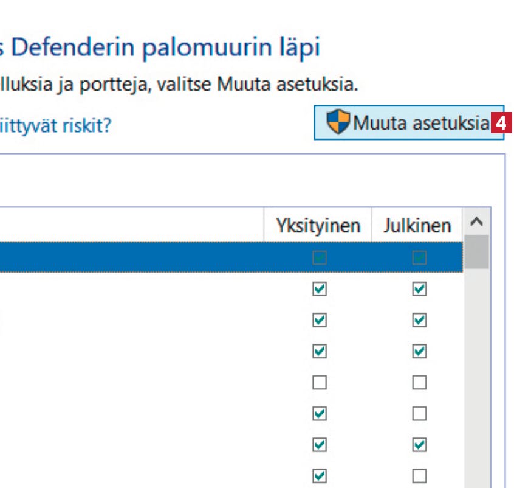Enable the empty Julkinen checkbox in fifth row
514x488 pixels.
(x=419, y=383)
